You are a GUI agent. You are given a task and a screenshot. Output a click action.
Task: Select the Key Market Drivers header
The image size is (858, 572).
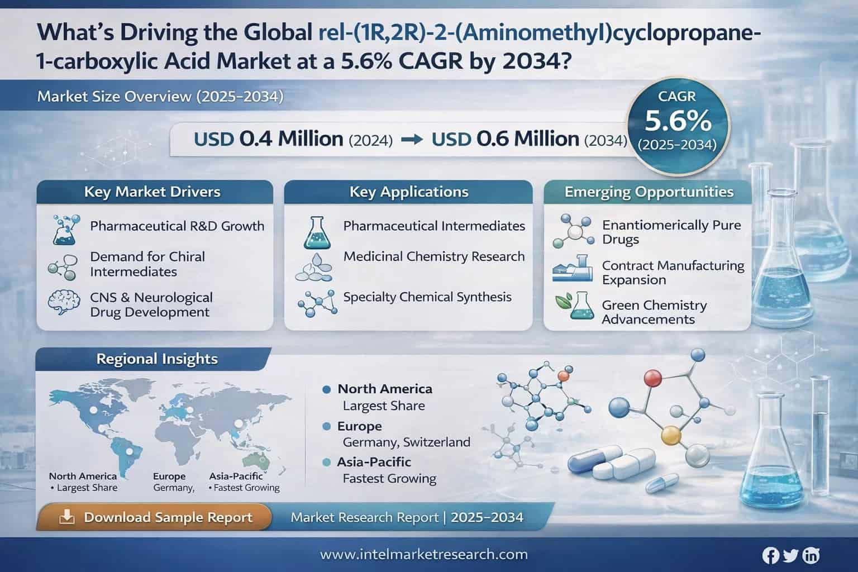pyautogui.click(x=152, y=192)
